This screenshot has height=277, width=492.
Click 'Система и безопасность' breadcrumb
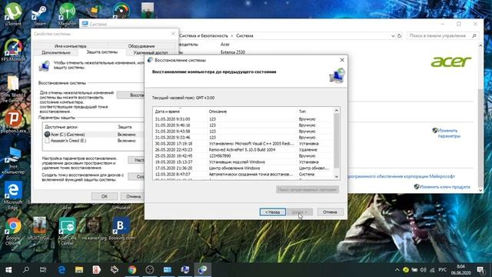[x=203, y=36]
